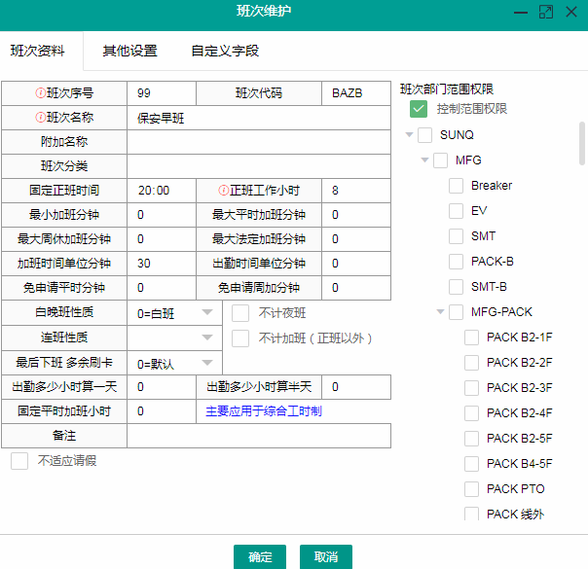
Task: Tick the 不计加班（正班以外）checkbox
Action: [x=241, y=338]
